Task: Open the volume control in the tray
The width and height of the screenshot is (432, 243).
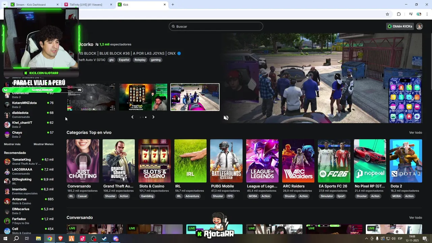Action: 394,239
